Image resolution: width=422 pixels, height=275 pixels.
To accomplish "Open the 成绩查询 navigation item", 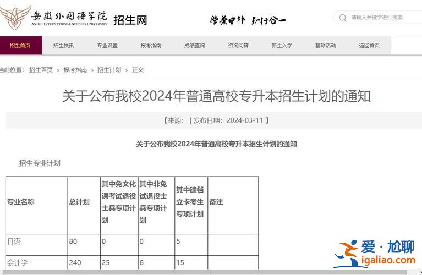I will [x=194, y=46].
